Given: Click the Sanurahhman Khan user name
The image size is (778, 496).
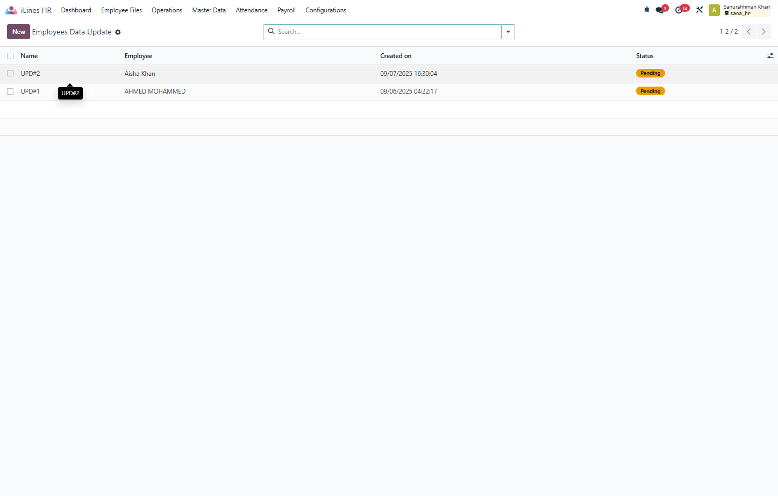Looking at the screenshot, I should (x=747, y=7).
